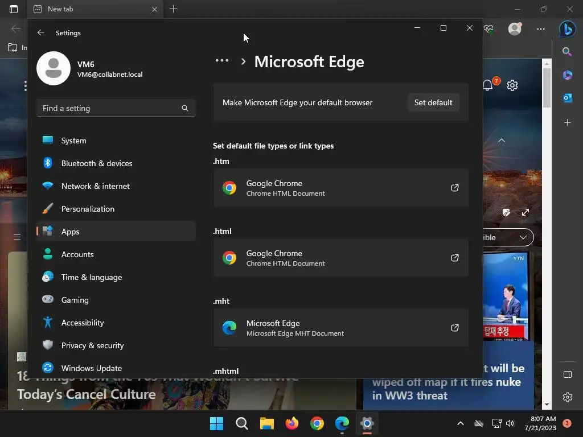Open new tab page settings gear
This screenshot has height=437, width=583.
[512, 85]
